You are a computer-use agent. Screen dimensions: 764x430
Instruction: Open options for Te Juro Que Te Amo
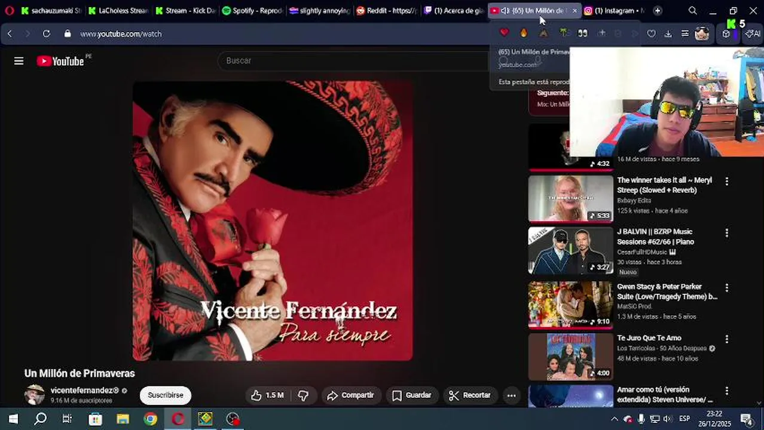pyautogui.click(x=727, y=339)
